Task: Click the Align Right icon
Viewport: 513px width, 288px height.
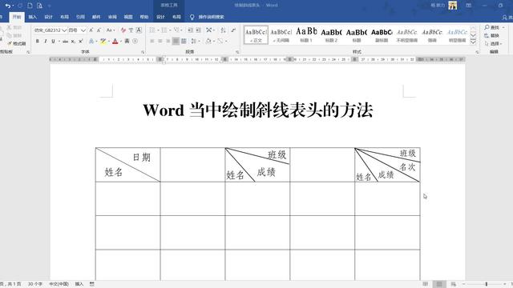Action: [x=168, y=41]
